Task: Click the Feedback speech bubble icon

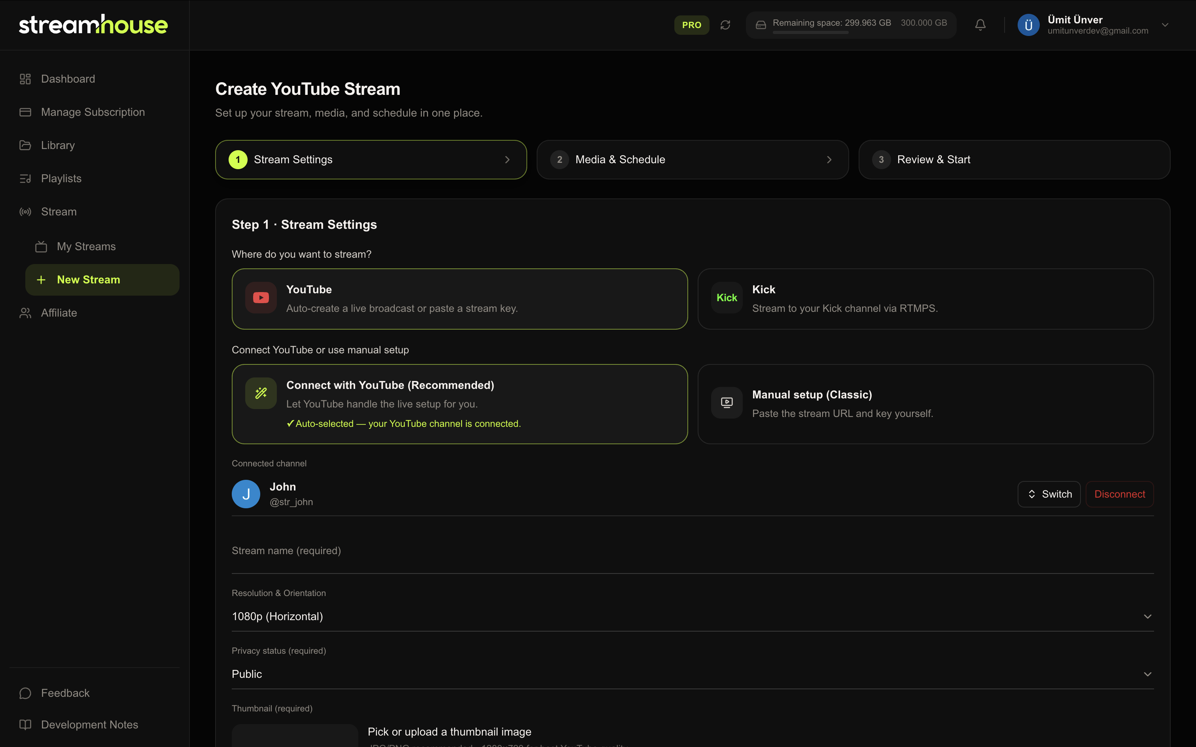Action: click(25, 693)
